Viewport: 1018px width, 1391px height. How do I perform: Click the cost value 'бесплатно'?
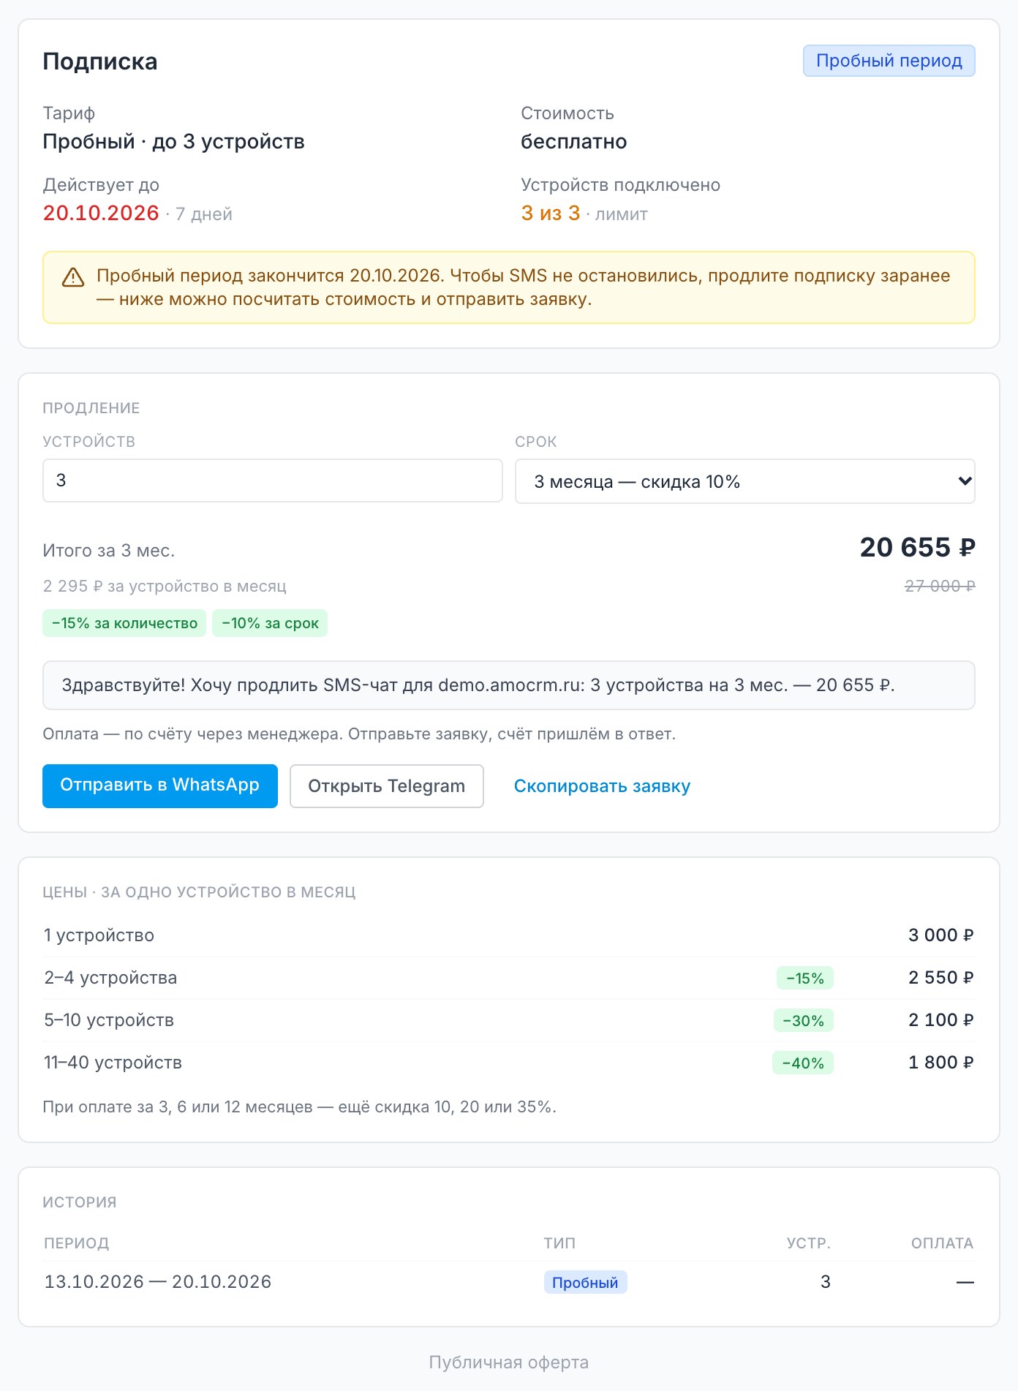(574, 141)
